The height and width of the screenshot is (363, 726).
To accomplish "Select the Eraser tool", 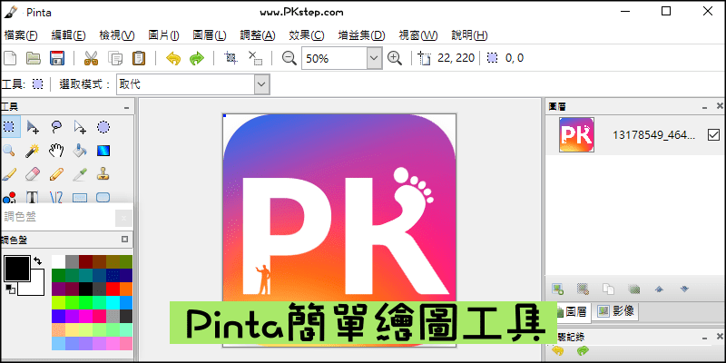I will [x=33, y=174].
